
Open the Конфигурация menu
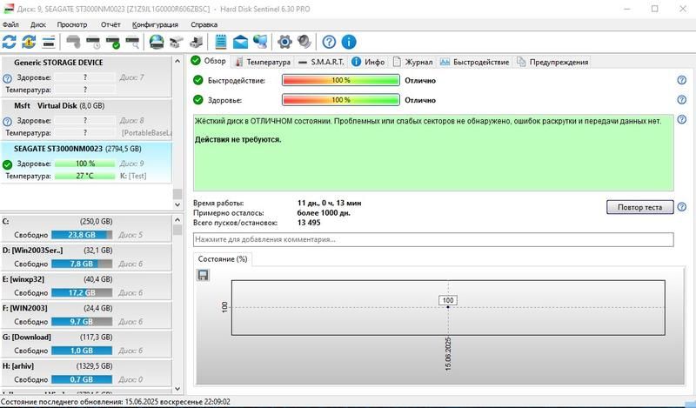[155, 24]
